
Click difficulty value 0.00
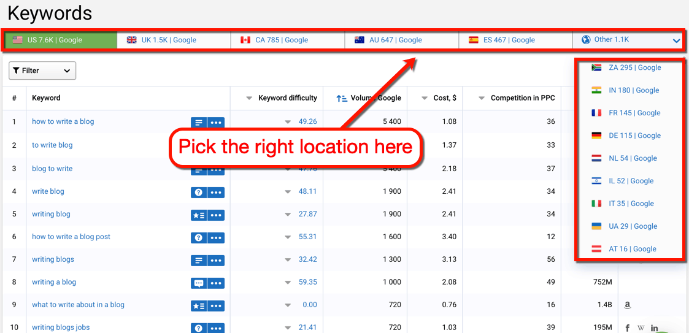[x=310, y=304]
